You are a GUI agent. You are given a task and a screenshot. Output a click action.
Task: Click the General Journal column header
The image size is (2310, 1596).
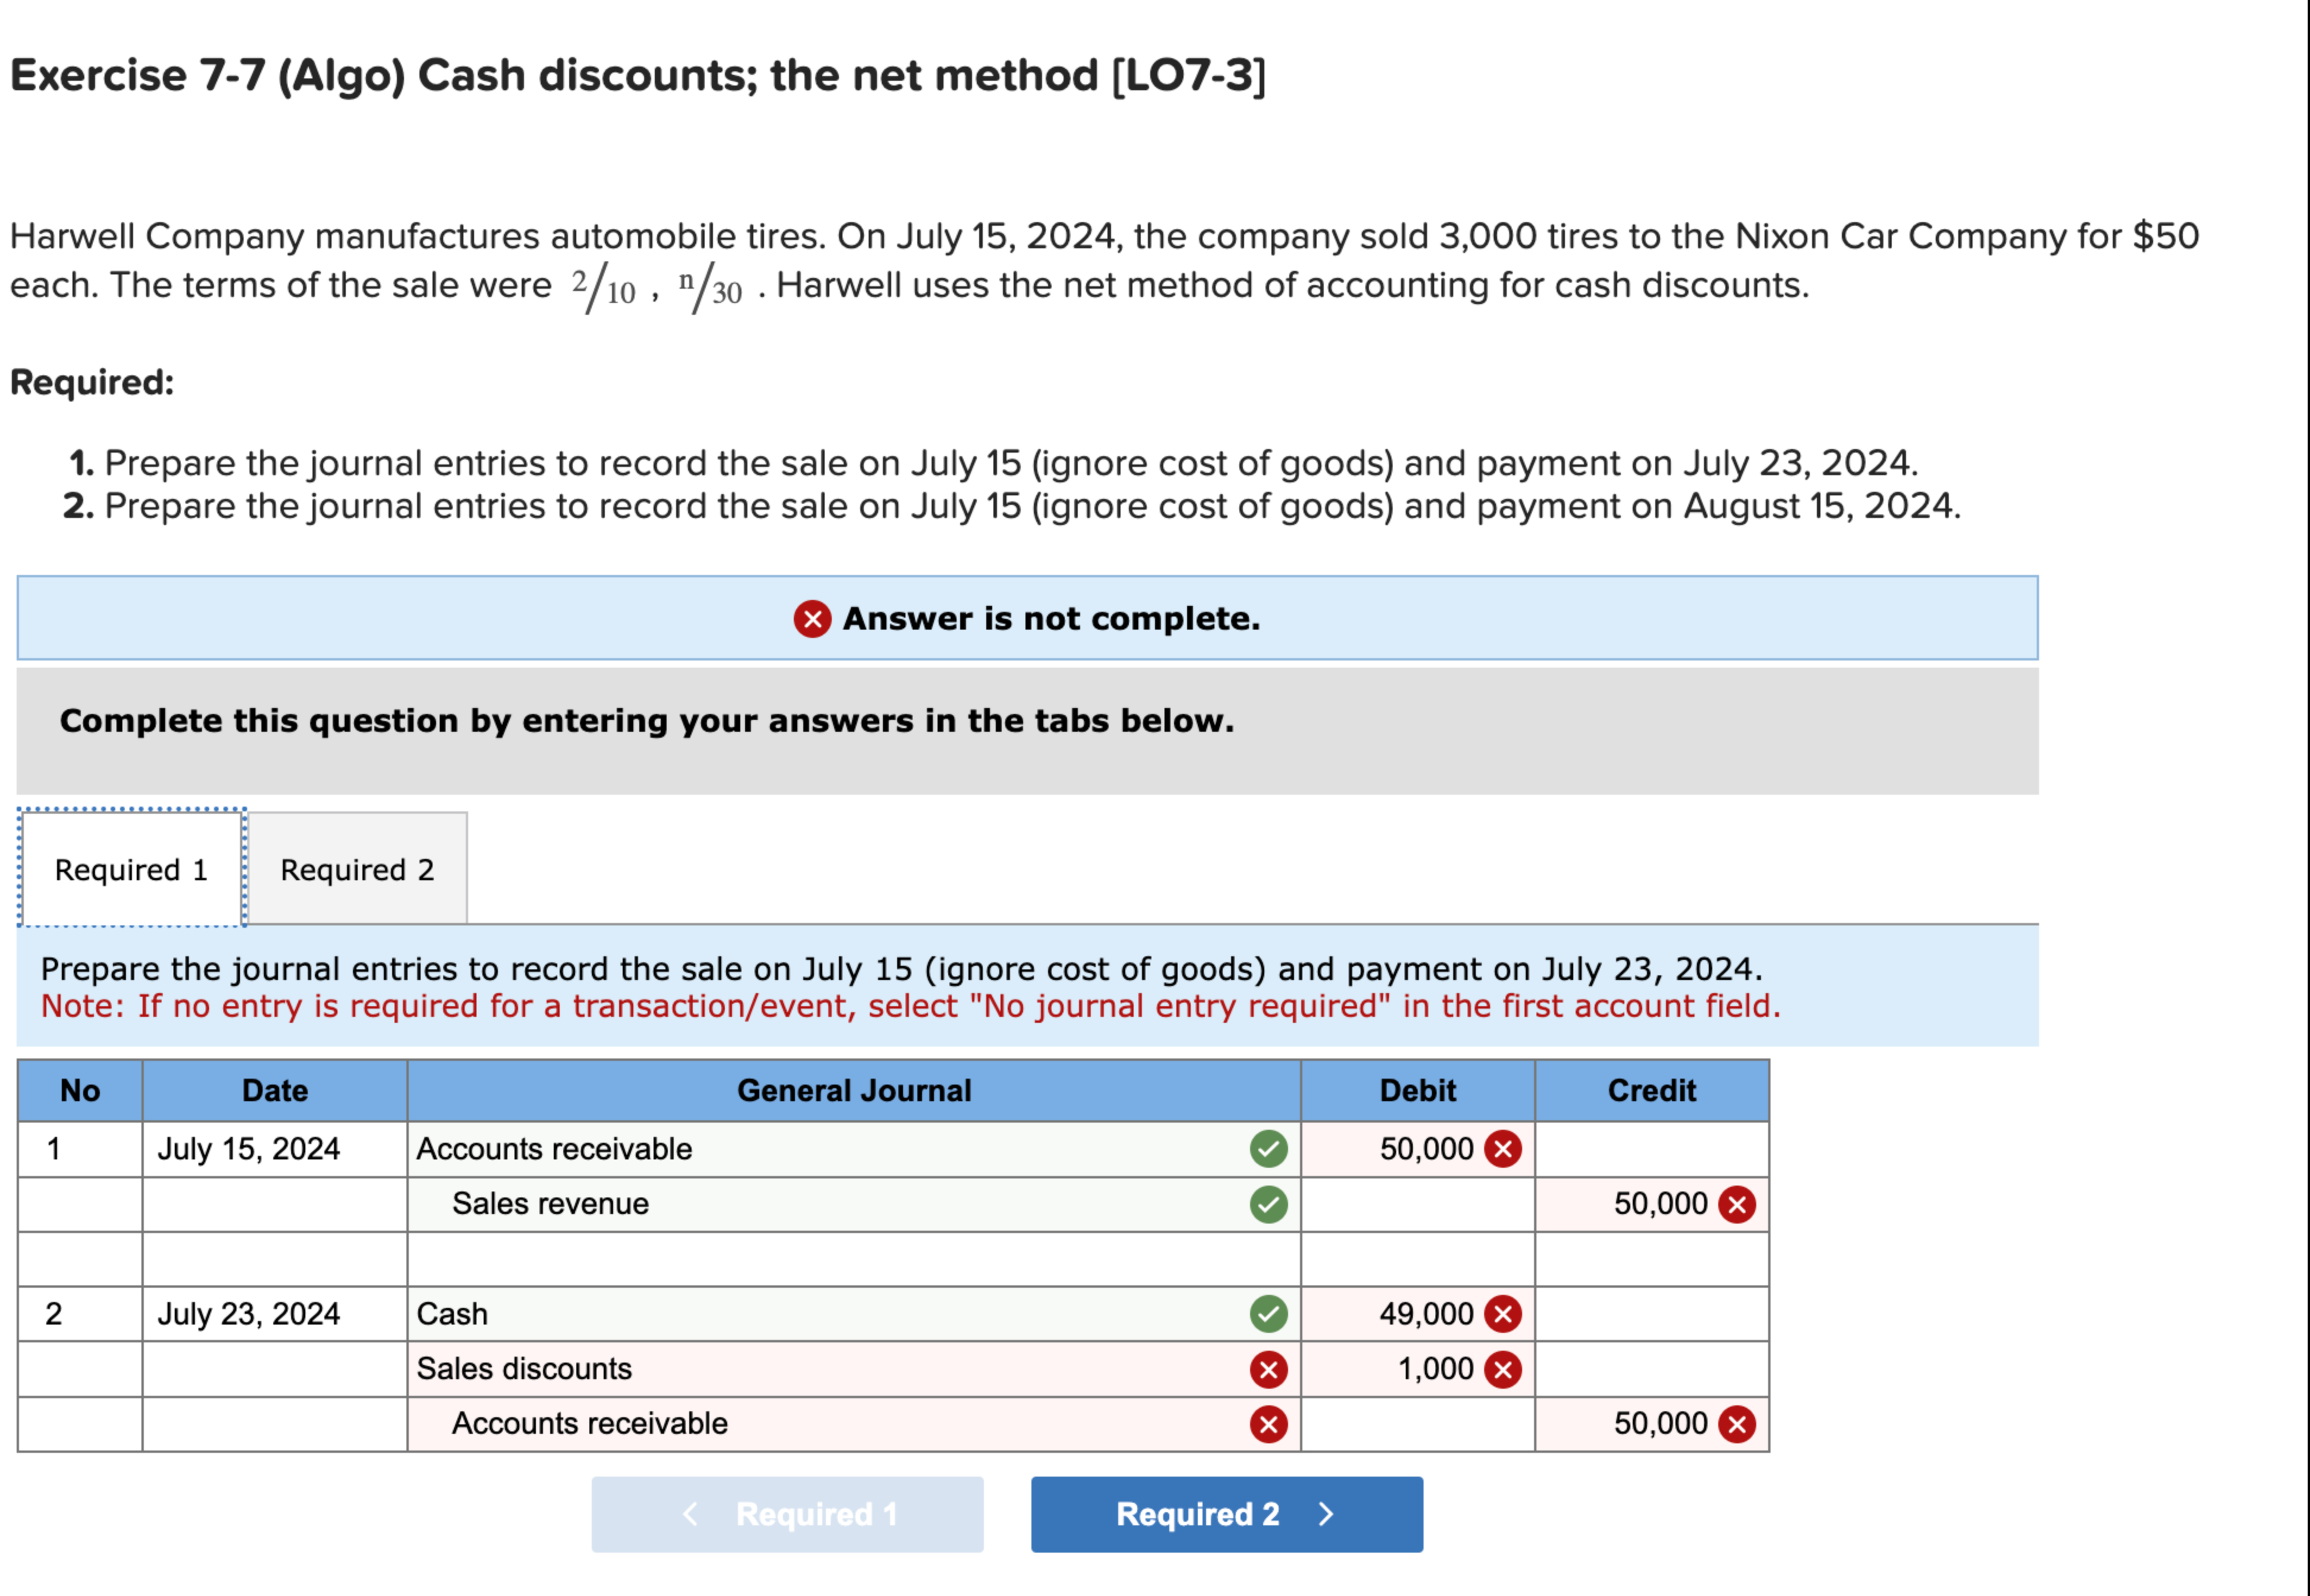click(x=855, y=1090)
